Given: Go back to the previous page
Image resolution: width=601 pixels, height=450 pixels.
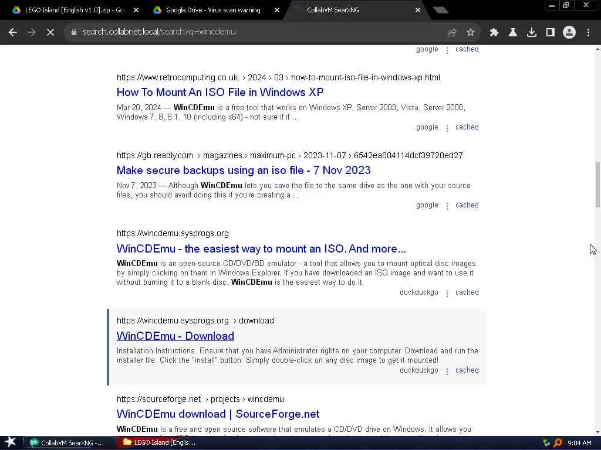Looking at the screenshot, I should 13,32.
